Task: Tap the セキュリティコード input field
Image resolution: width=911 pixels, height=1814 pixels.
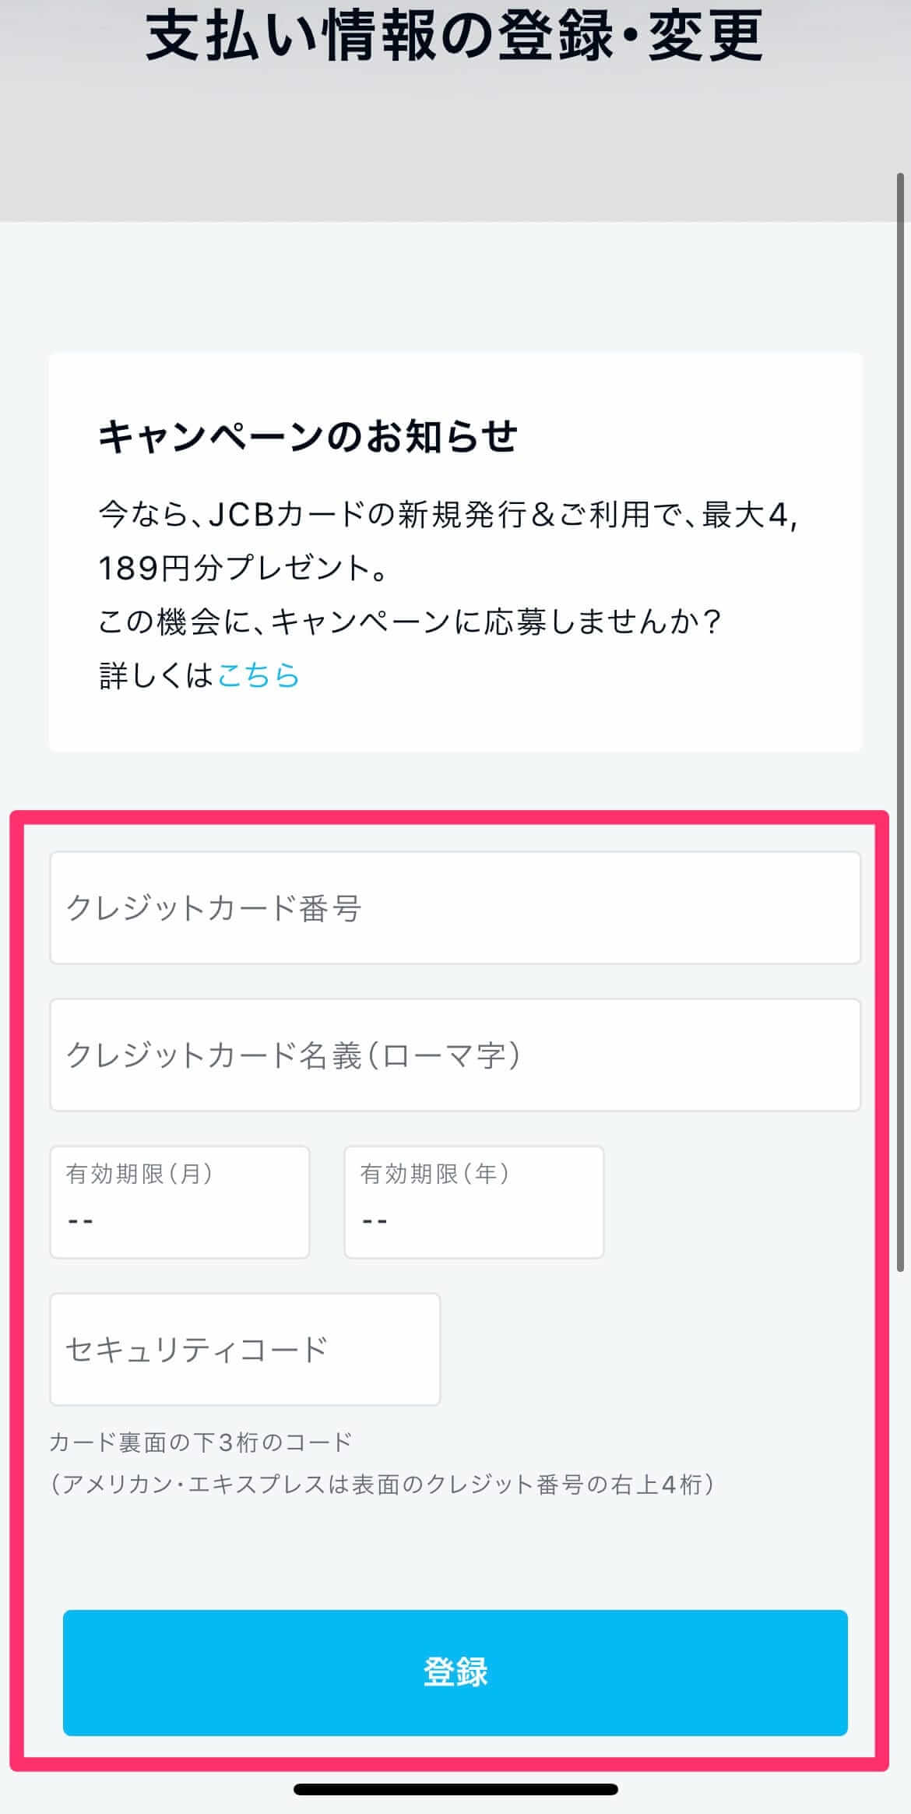Action: [245, 1350]
